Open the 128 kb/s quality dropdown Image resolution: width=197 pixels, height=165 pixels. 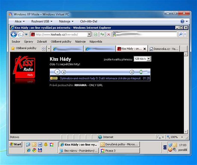coord(142,59)
